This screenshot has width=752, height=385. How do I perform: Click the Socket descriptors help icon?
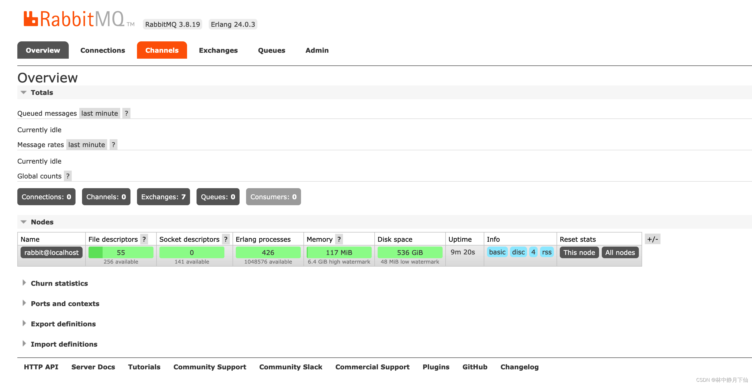pyautogui.click(x=226, y=239)
